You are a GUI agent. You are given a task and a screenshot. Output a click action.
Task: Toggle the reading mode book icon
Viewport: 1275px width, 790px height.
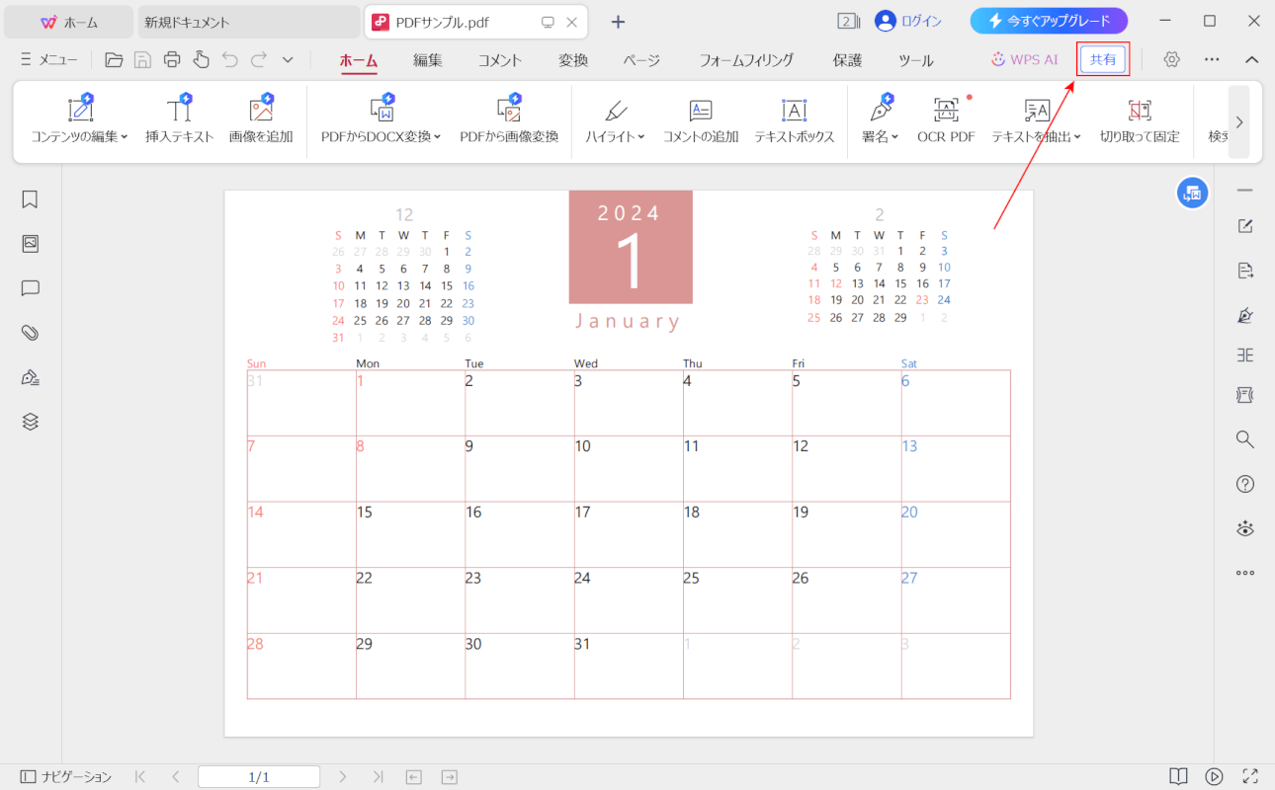click(x=1178, y=777)
